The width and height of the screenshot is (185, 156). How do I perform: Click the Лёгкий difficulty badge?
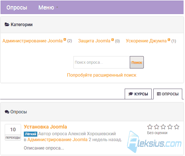(31, 134)
